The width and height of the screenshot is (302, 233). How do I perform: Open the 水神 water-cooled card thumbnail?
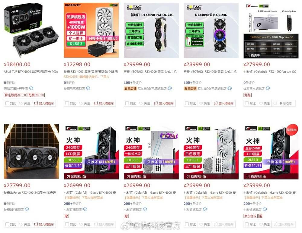[151, 151]
